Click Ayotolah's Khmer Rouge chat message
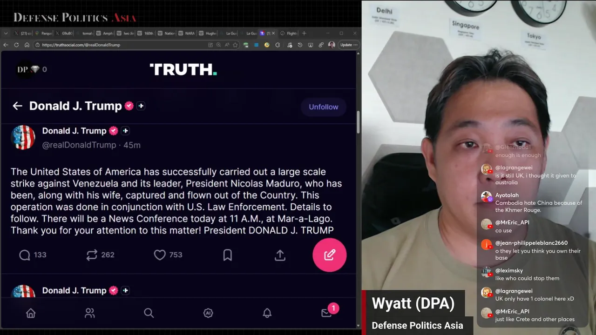 tap(538, 207)
